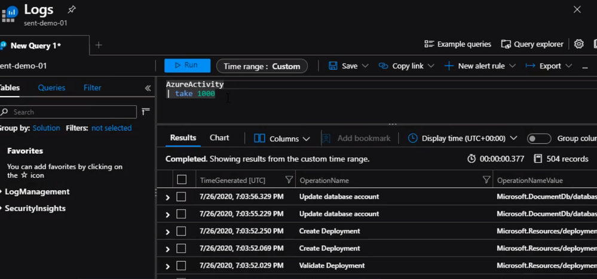Click the Example queries list icon
Image resolution: width=597 pixels, height=279 pixels.
429,44
